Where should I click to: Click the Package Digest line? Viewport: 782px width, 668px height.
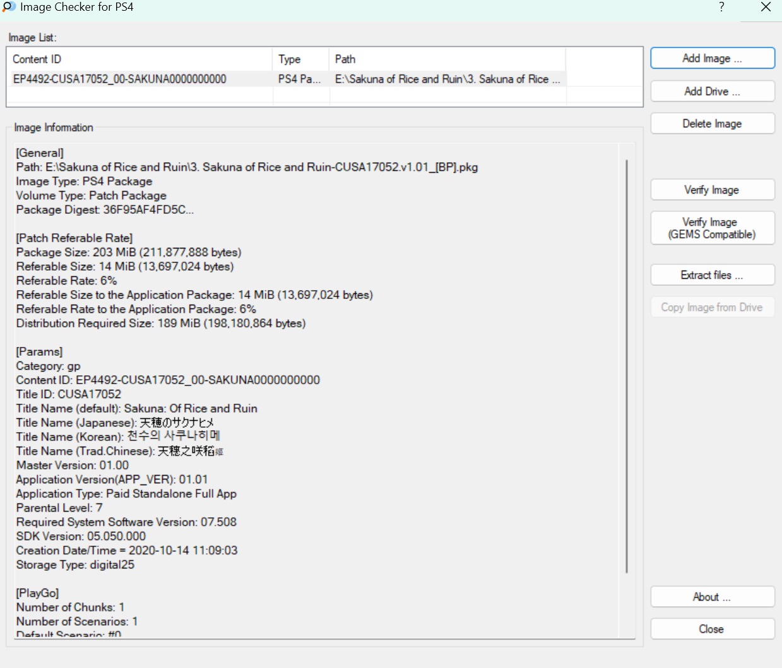pos(105,209)
